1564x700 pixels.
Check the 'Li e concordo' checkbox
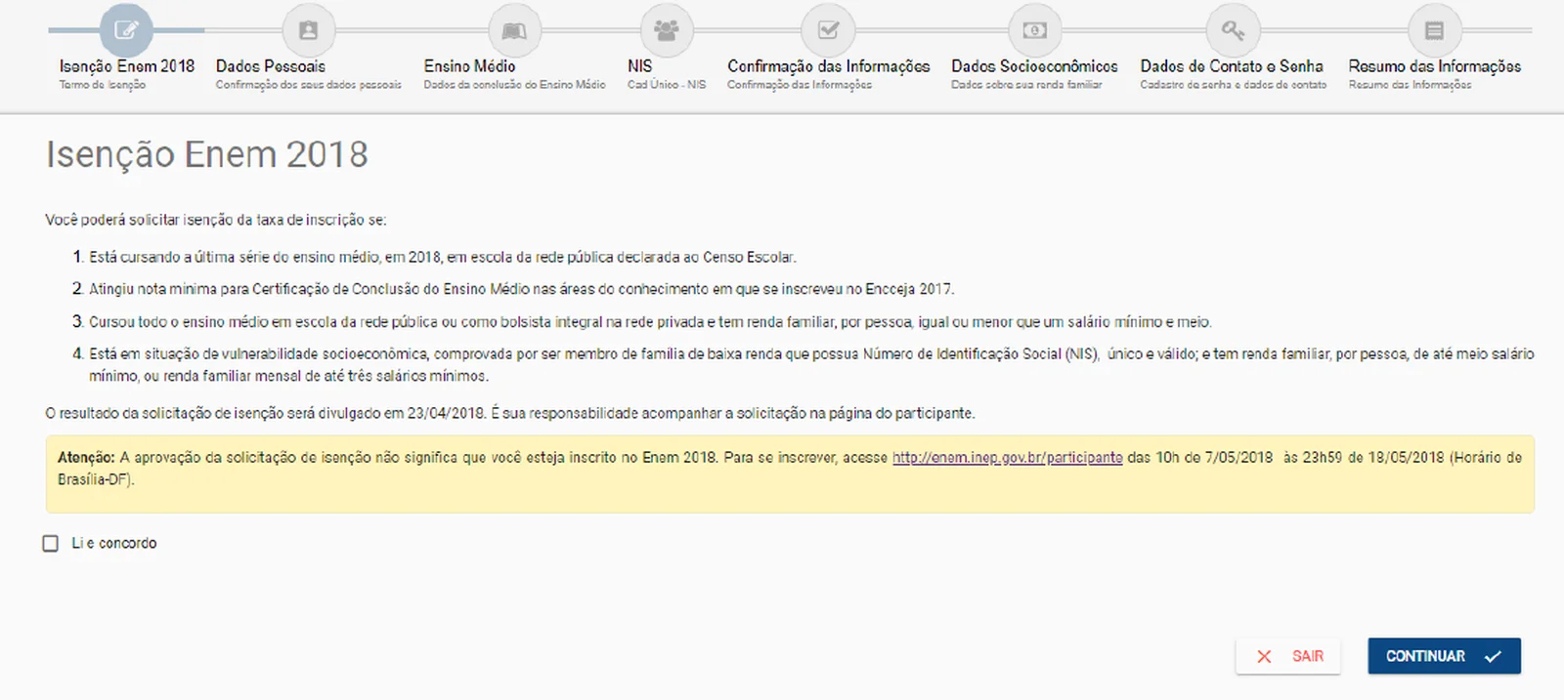(51, 543)
